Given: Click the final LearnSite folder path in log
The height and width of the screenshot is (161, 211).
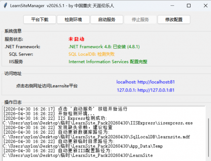Looking at the screenshot, I should (x=78, y=155).
